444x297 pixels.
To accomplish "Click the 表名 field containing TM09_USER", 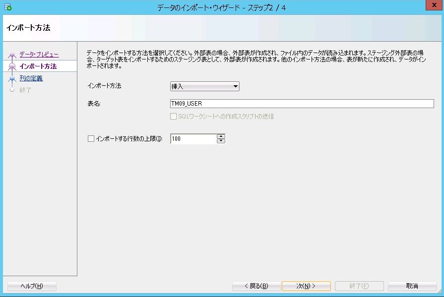I will pyautogui.click(x=301, y=104).
